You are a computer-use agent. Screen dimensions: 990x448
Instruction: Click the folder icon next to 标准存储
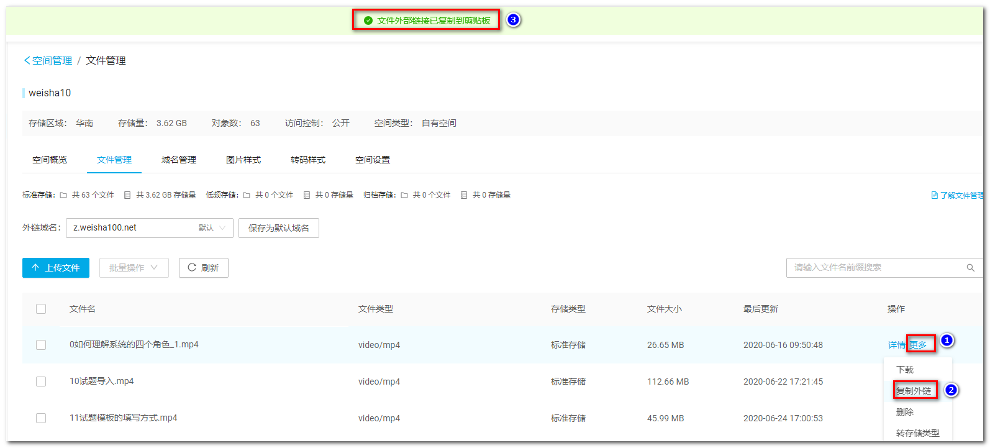[63, 195]
